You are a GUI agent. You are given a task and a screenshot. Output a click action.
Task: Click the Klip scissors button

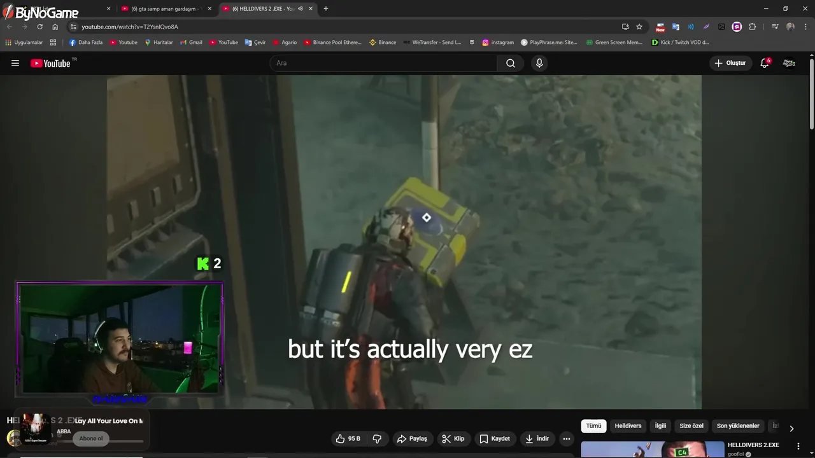click(453, 439)
